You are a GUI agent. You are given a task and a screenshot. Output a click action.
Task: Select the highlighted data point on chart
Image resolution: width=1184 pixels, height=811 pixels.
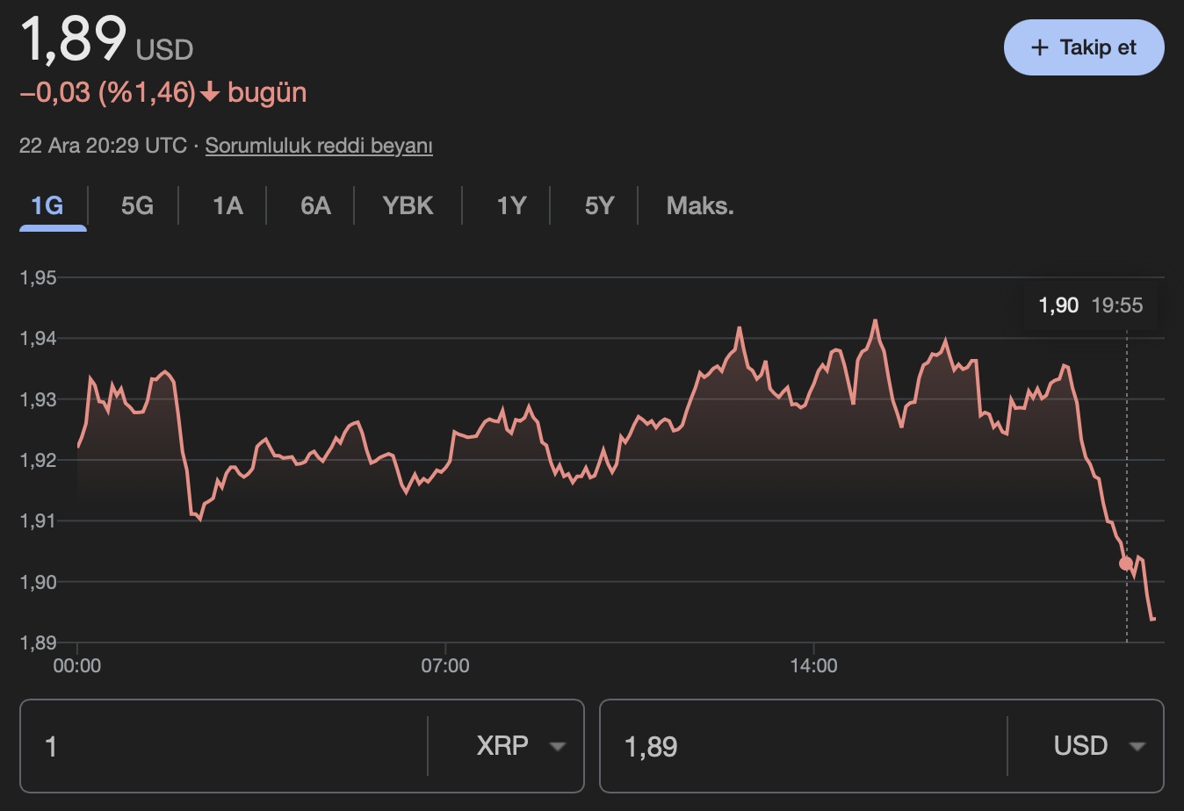1125,565
